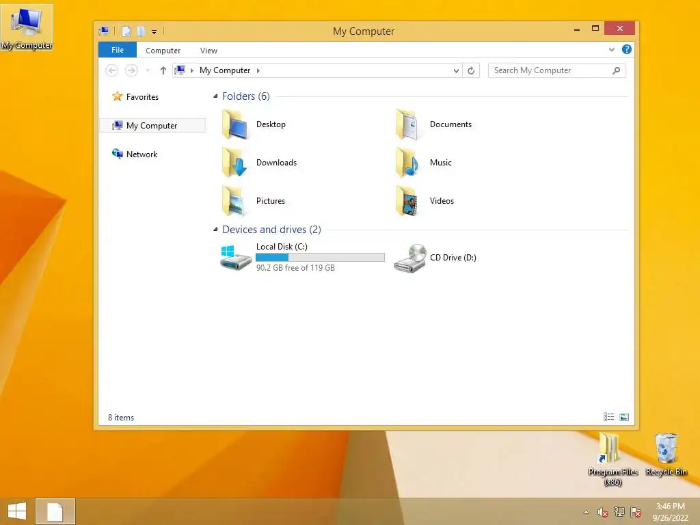Select the Local Disk (C:) drive icon
The width and height of the screenshot is (700, 525).
236,257
